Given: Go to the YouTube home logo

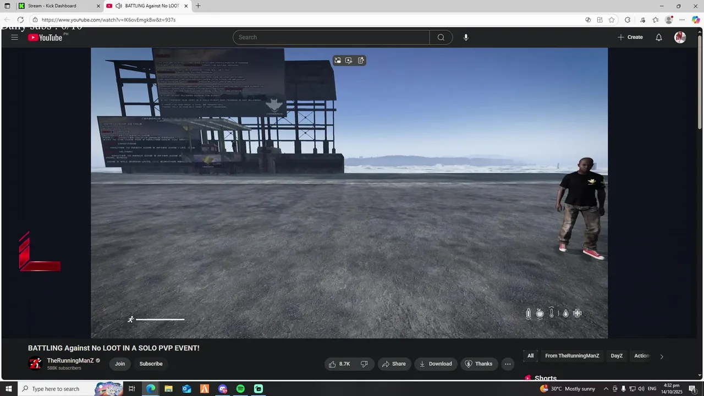Looking at the screenshot, I should pyautogui.click(x=46, y=37).
